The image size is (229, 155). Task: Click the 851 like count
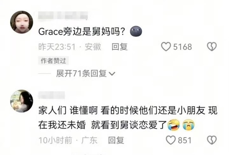click(x=185, y=140)
